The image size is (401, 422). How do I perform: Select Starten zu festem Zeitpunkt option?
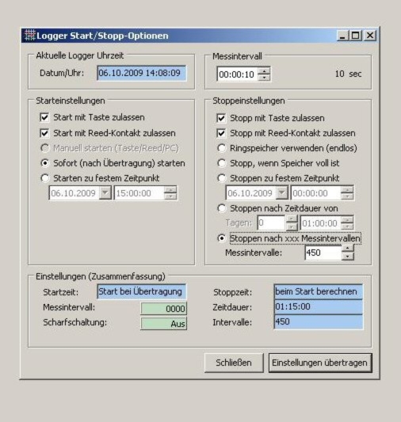click(x=44, y=178)
